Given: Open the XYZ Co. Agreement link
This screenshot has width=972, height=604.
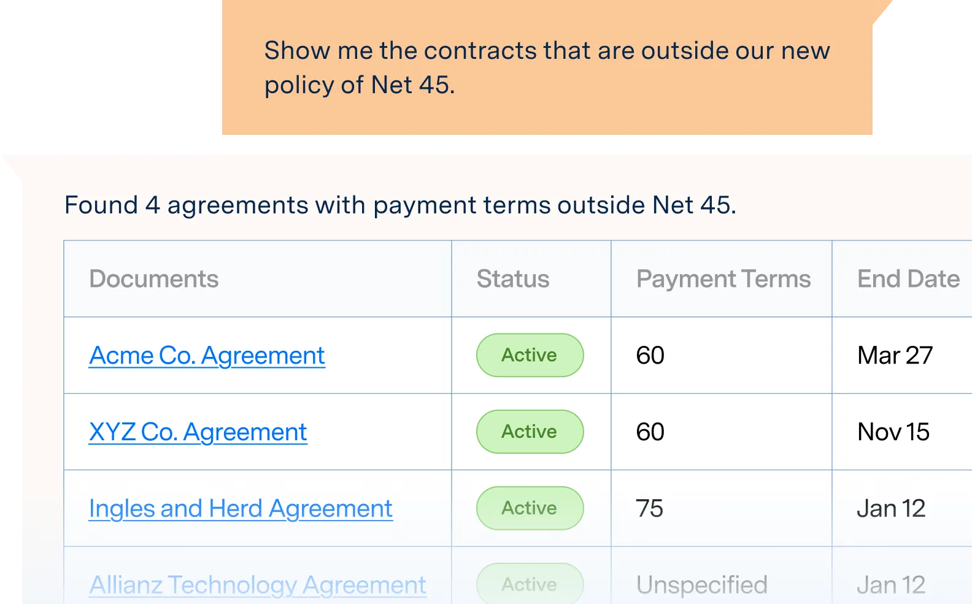Looking at the screenshot, I should pos(198,432).
